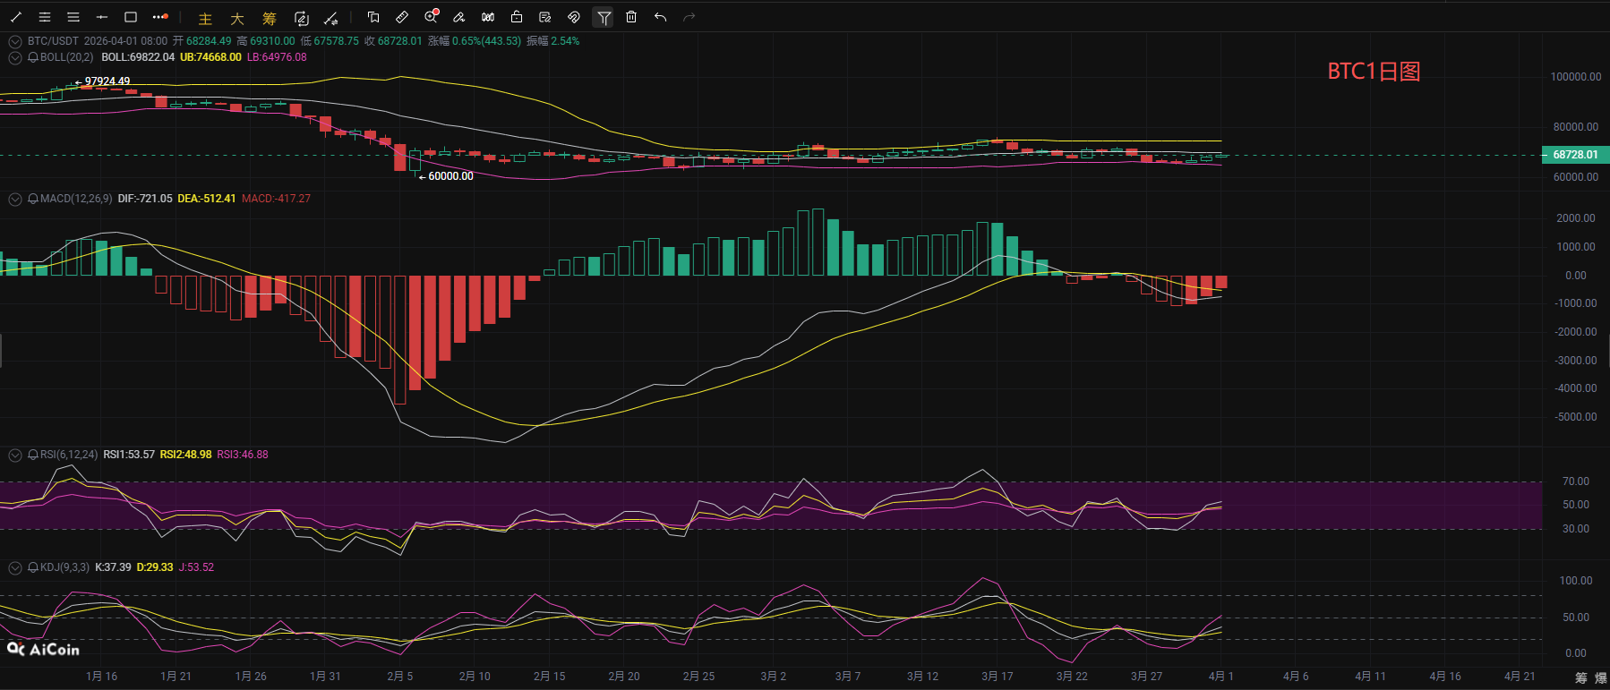Open the ruler measurement tool
Image resolution: width=1610 pixels, height=690 pixels.
[402, 17]
